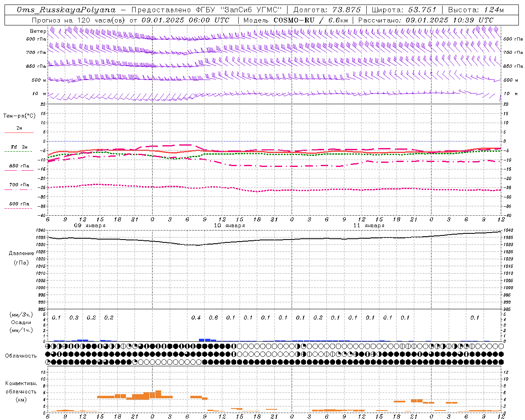Click the pink dash-dot 700 гПа legend line

point(18,189)
